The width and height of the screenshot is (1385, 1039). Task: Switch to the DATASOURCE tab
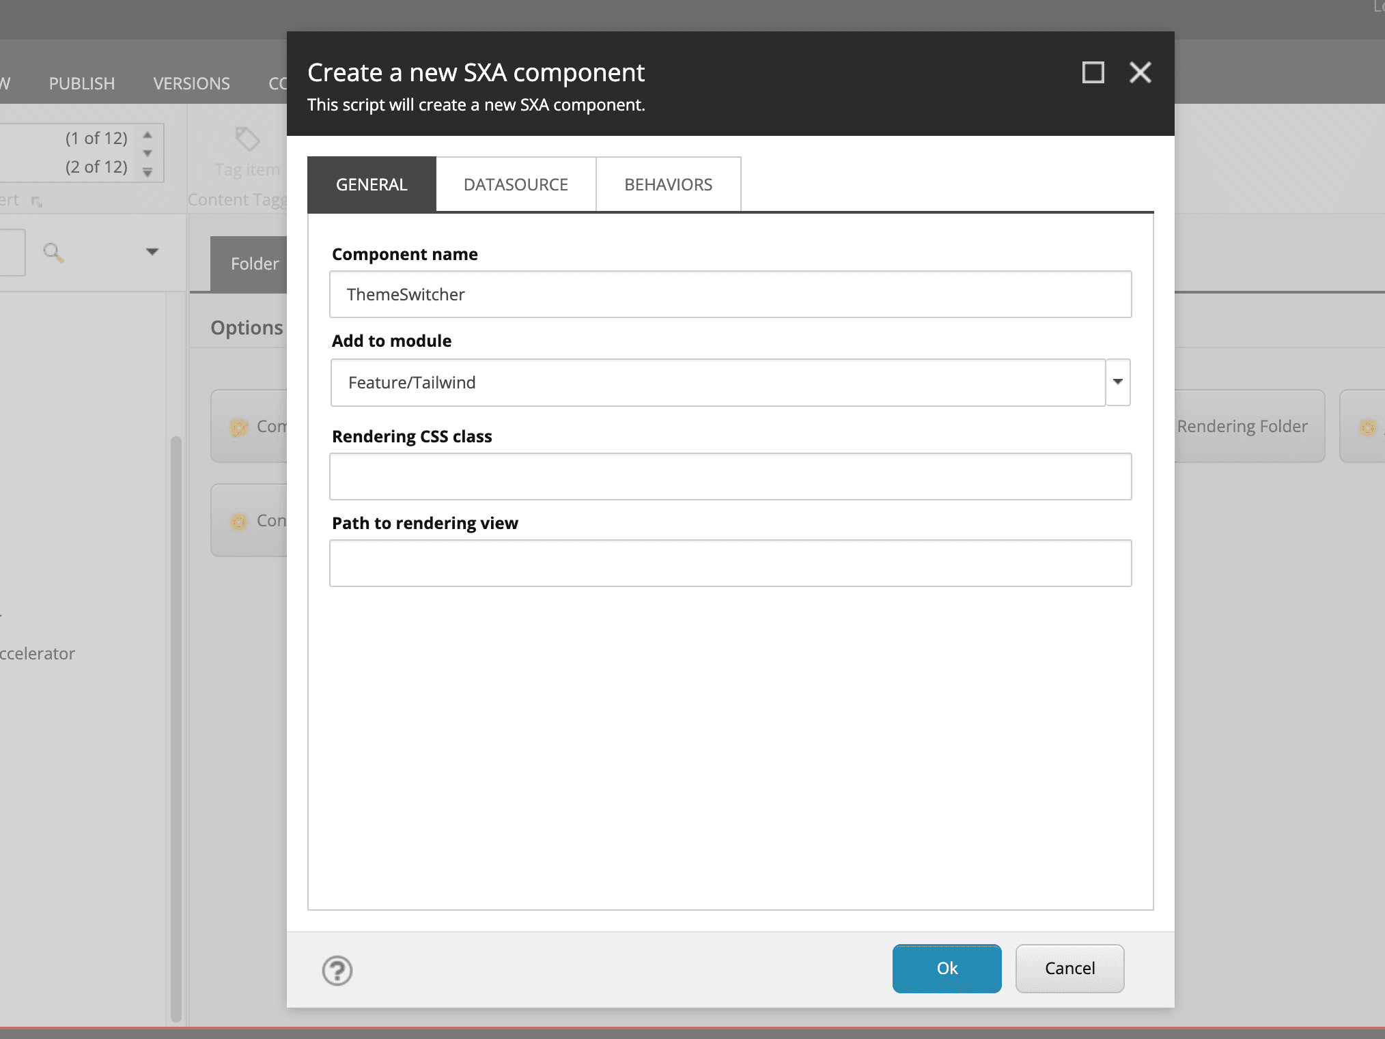tap(516, 184)
